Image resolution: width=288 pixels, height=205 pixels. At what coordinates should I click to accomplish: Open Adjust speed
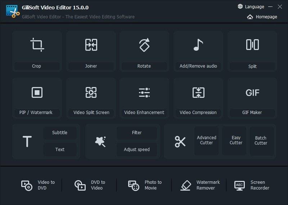click(x=137, y=150)
